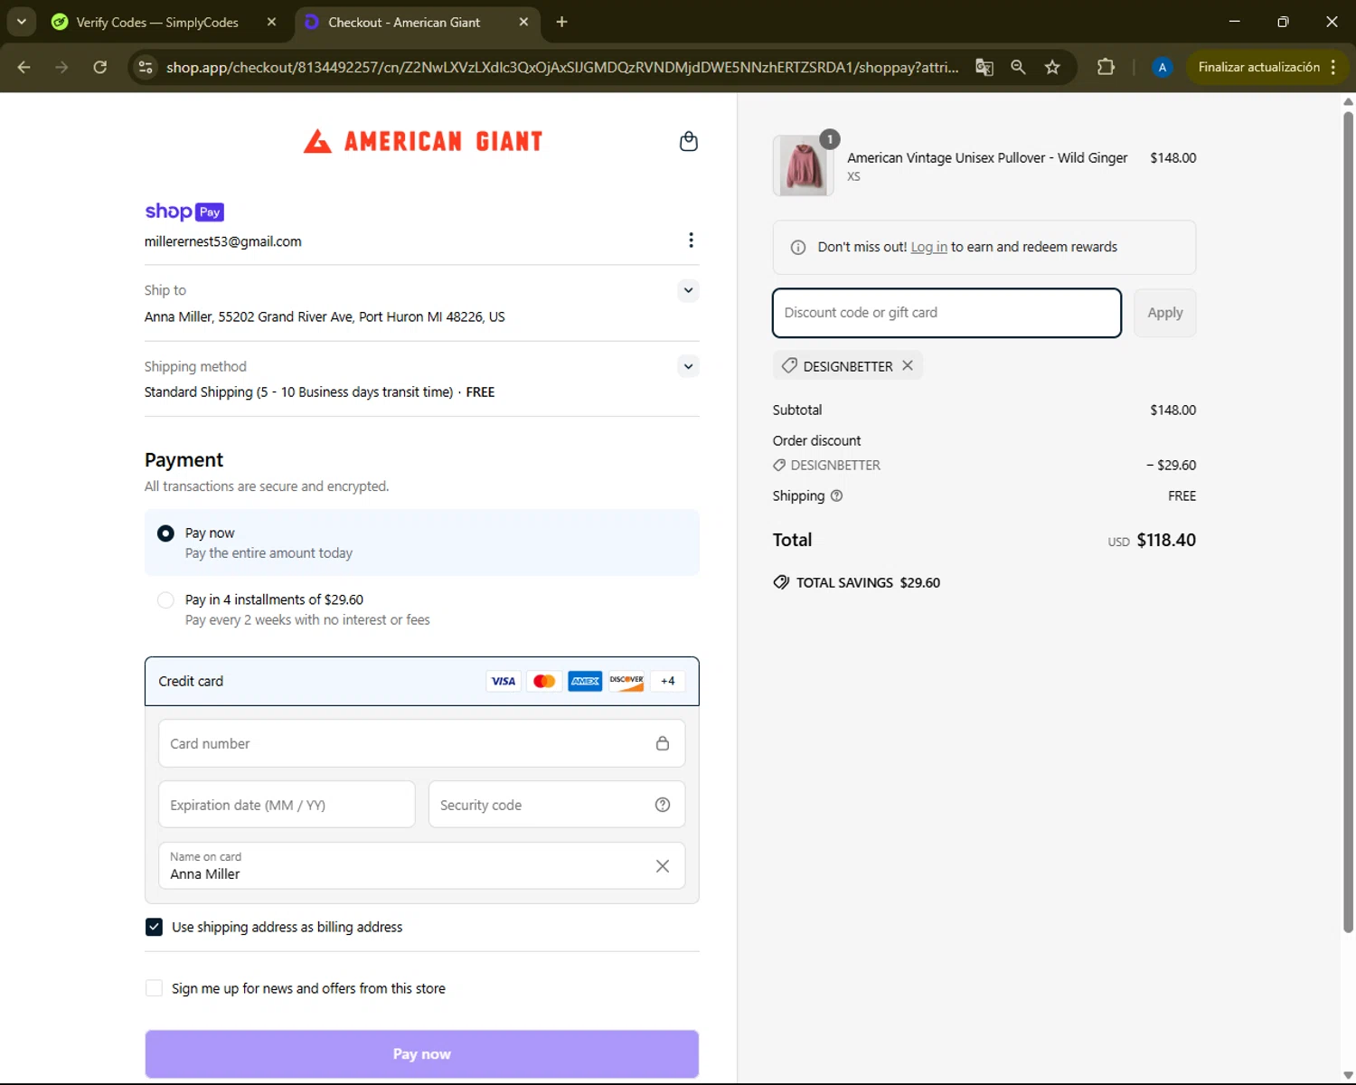Viewport: 1356px width, 1085px height.
Task: Click the Name on card field
Action: [x=421, y=866]
